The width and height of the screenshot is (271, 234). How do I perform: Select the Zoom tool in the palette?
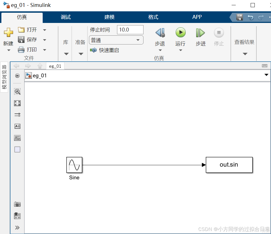click(17, 91)
